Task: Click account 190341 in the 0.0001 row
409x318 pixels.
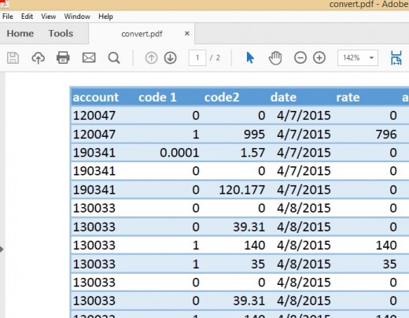Action: point(94,153)
